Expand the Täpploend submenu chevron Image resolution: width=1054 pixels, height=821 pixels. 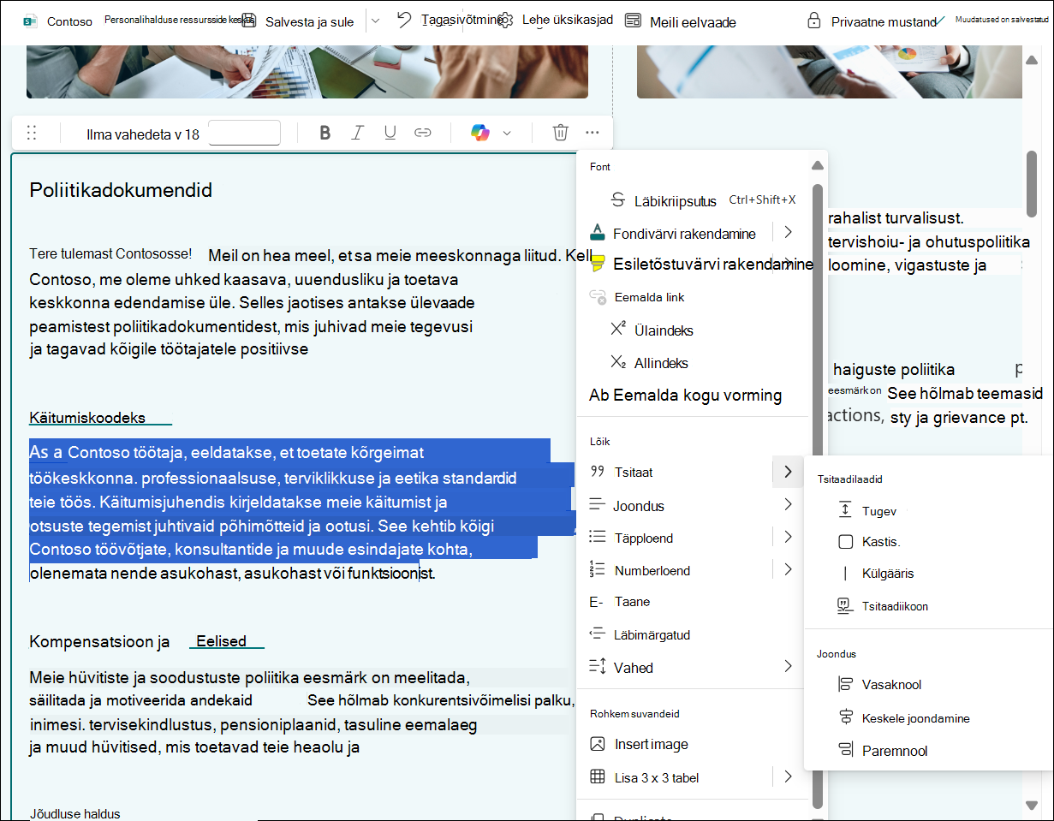pos(788,537)
